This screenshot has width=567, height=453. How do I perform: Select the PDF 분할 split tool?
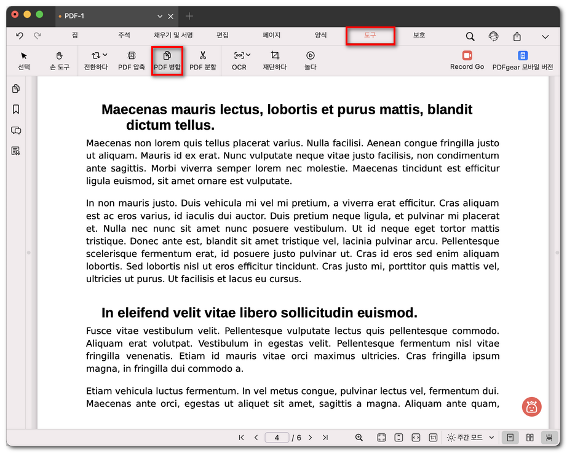[202, 60]
